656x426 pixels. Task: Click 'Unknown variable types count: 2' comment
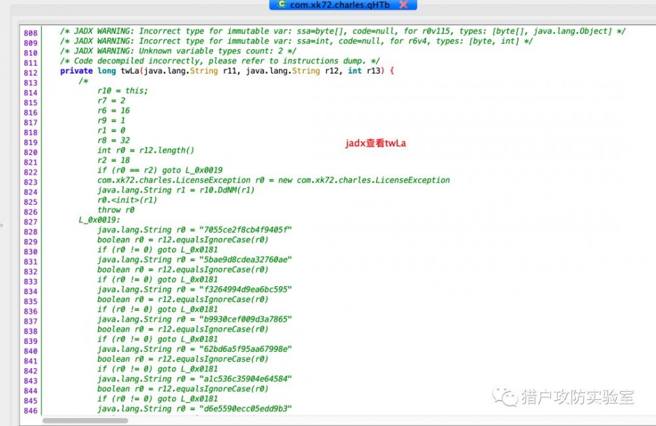pyautogui.click(x=178, y=51)
